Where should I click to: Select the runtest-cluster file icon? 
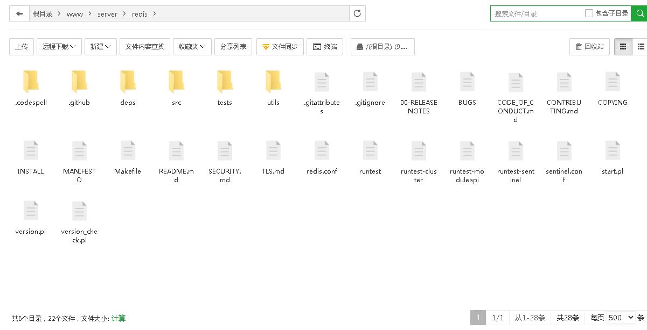pyautogui.click(x=419, y=150)
